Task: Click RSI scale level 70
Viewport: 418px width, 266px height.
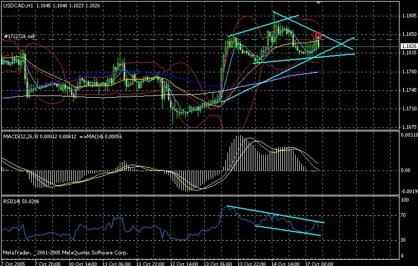Action: tap(404, 215)
